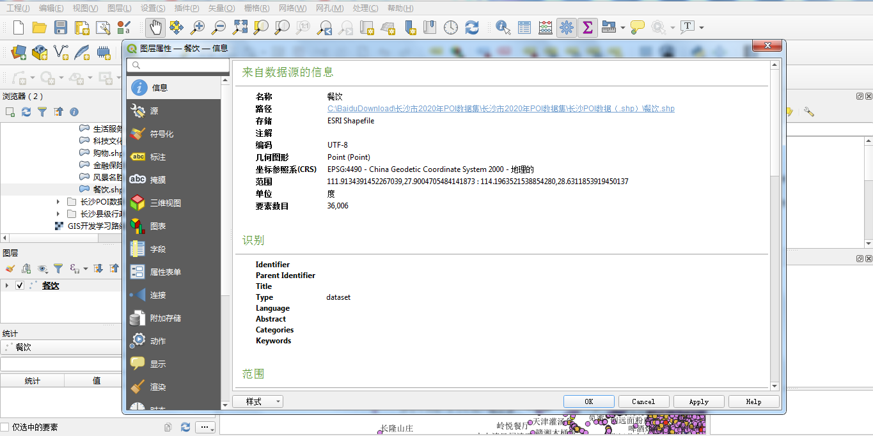The width and height of the screenshot is (873, 436).
Task: Open the 工程(J) menu
Action: click(x=18, y=8)
